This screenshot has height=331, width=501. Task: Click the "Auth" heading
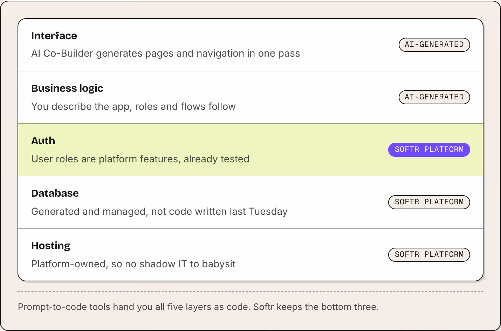pyautogui.click(x=43, y=141)
